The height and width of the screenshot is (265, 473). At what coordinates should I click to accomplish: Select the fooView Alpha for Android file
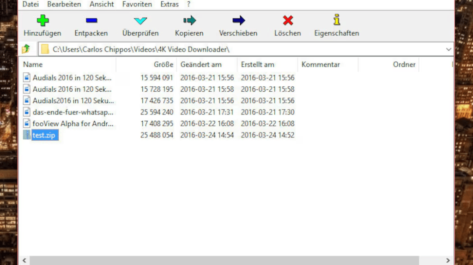click(73, 124)
